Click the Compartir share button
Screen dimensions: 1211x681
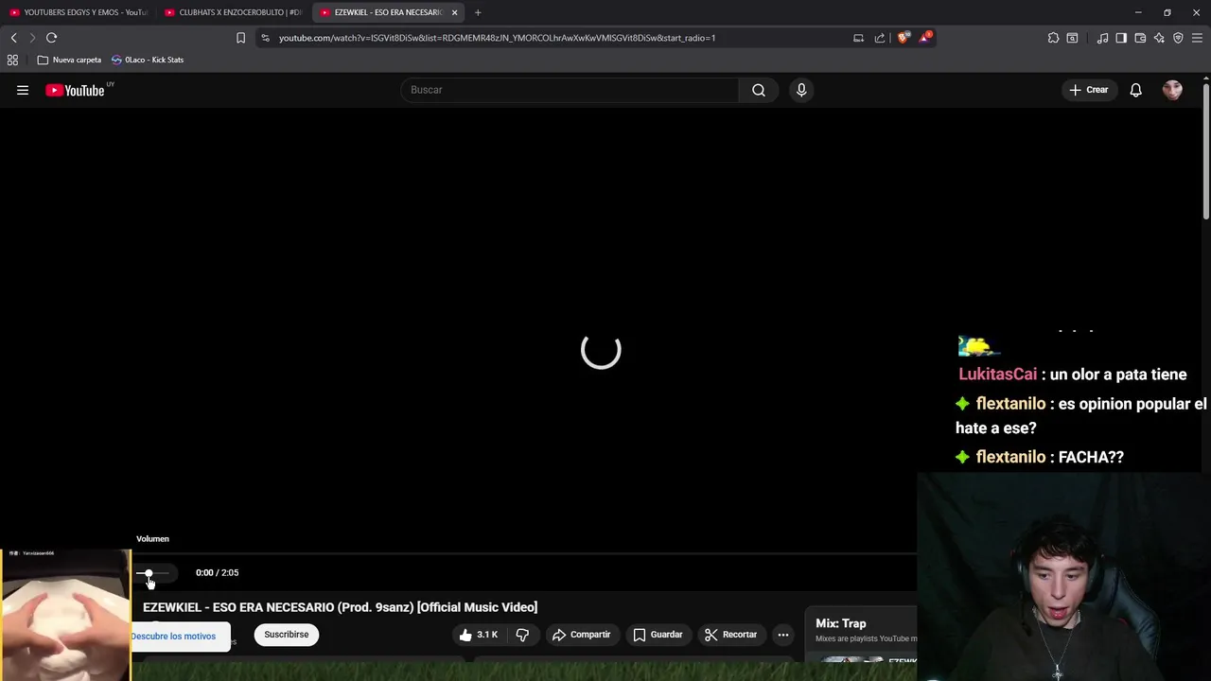[x=582, y=635]
